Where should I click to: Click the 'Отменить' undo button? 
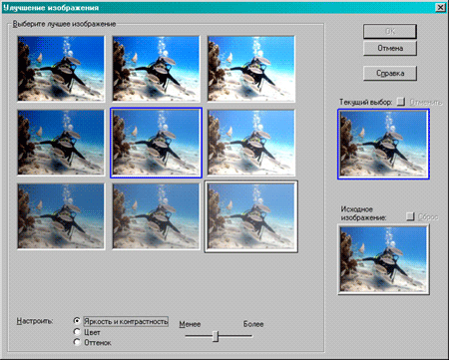pyautogui.click(x=401, y=102)
